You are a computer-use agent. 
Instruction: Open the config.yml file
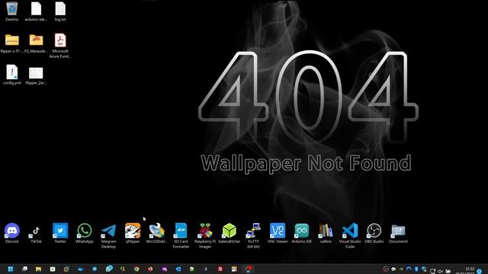tap(12, 75)
